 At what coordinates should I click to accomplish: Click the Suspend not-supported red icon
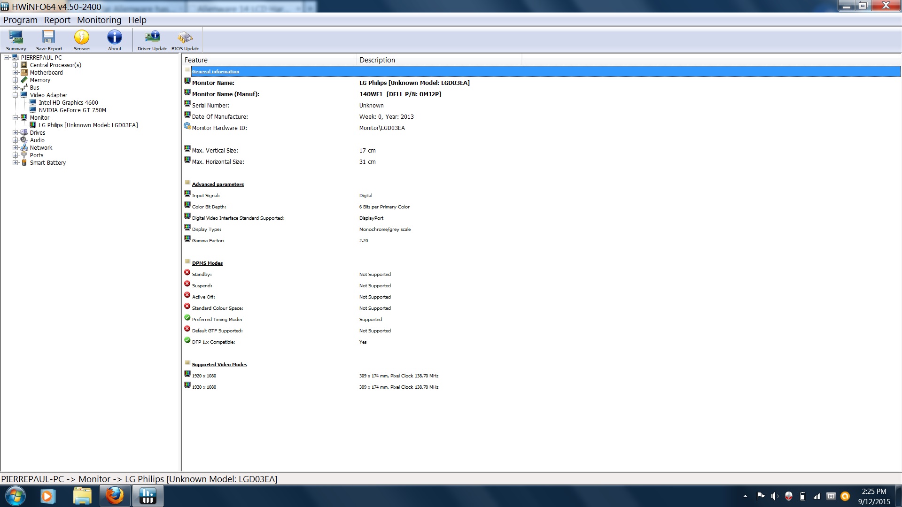pyautogui.click(x=187, y=284)
